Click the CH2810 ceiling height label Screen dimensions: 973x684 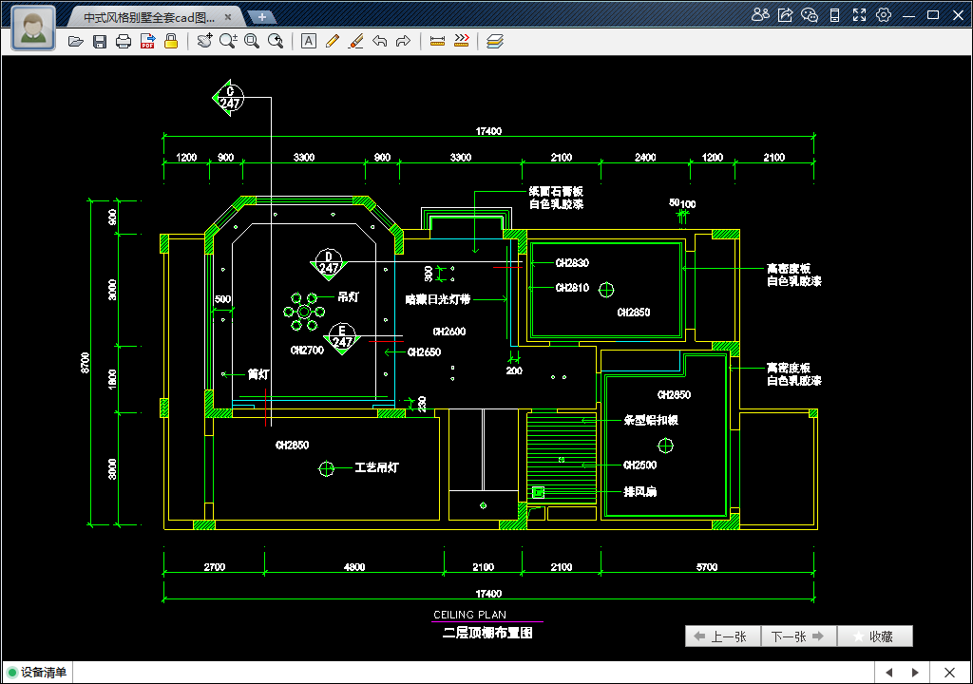(x=572, y=288)
